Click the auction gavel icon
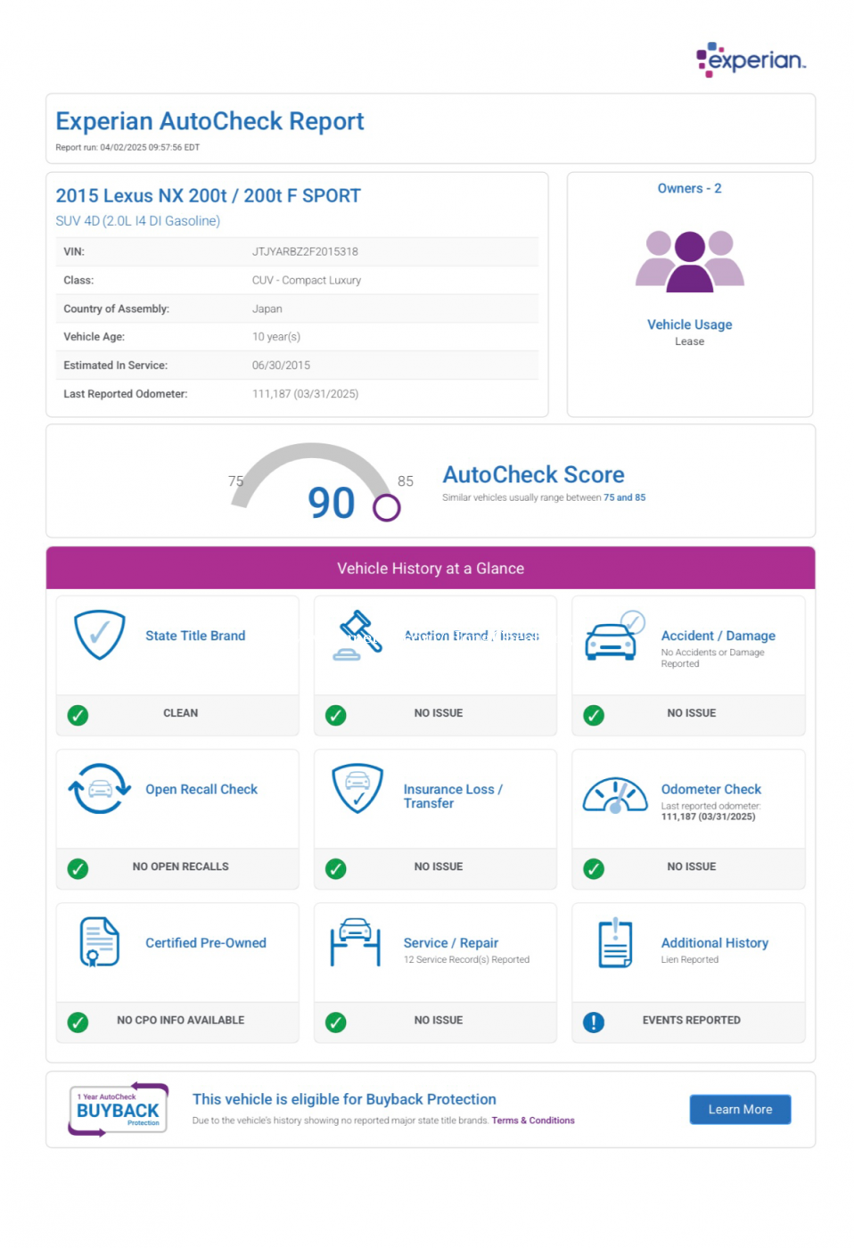 pos(358,635)
